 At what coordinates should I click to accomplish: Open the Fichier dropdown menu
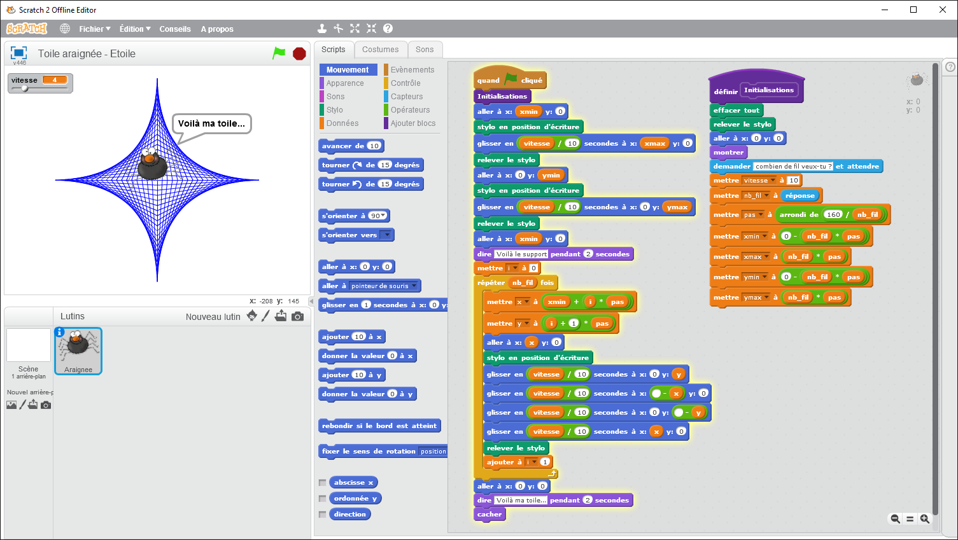point(94,29)
